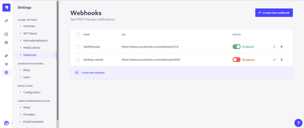The image size is (304, 128).
Task: Click the settings sidebar scrollbar
Action: tap(58, 60)
